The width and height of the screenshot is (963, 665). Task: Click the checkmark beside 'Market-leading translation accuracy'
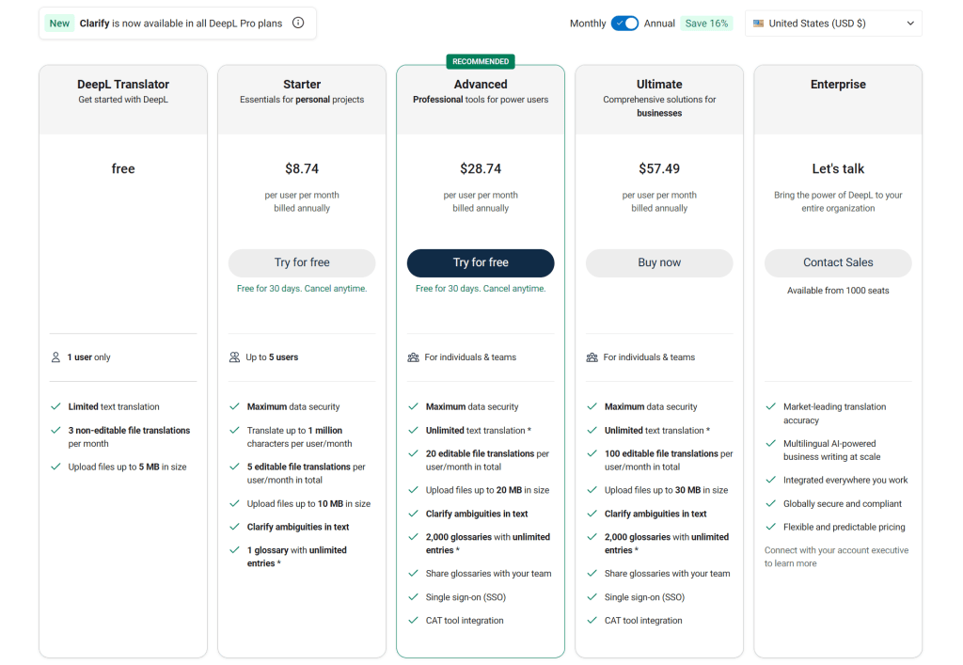pyautogui.click(x=771, y=406)
